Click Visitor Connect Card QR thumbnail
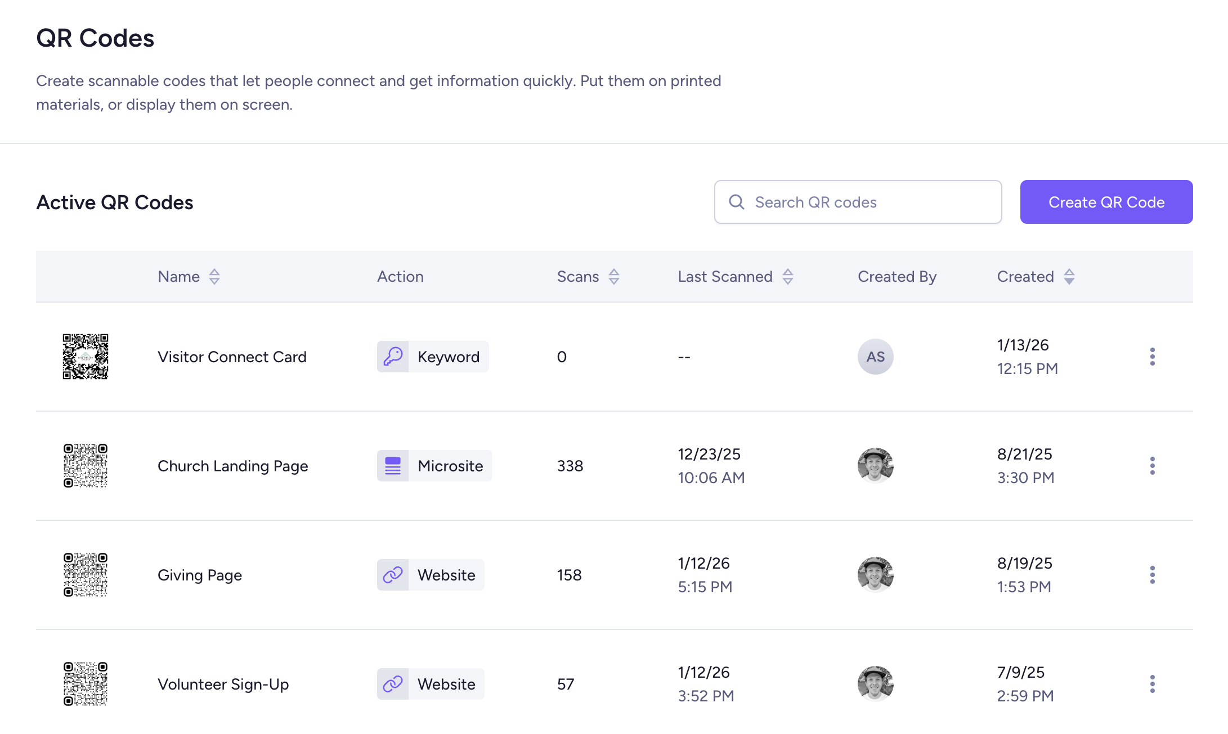1228x734 pixels. coord(86,357)
